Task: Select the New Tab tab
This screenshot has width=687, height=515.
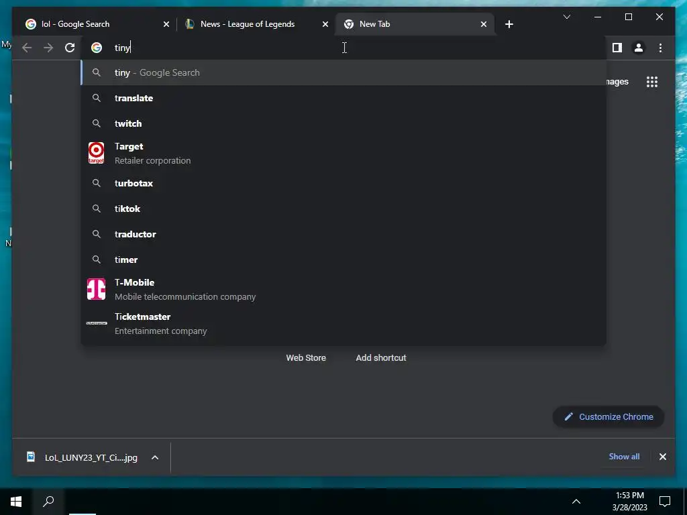Action: [x=415, y=24]
